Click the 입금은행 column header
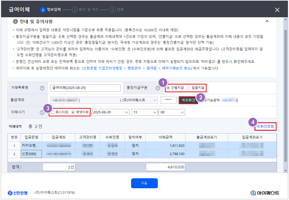The height and width of the screenshot is (200, 289). 31,137
